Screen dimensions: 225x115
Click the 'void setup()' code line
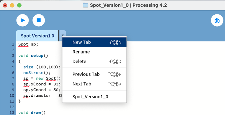click(33, 56)
